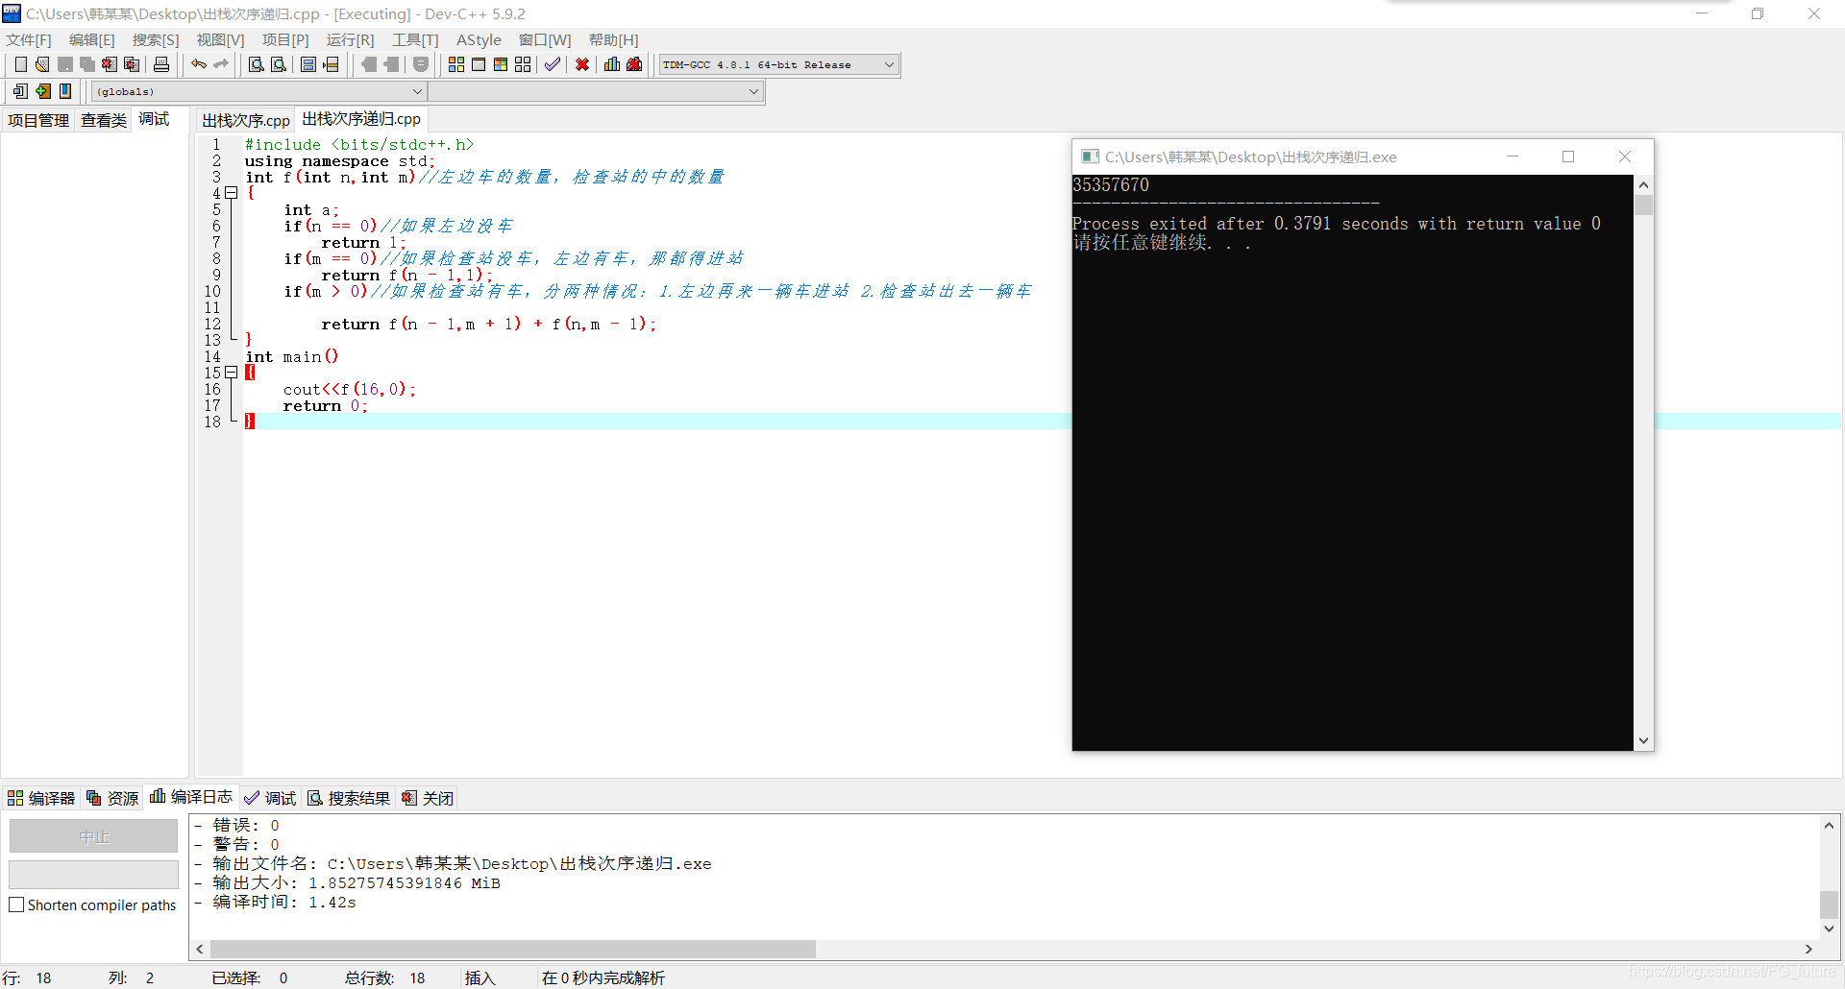Click the Run program window icon
This screenshot has width=1845, height=989.
tap(479, 64)
